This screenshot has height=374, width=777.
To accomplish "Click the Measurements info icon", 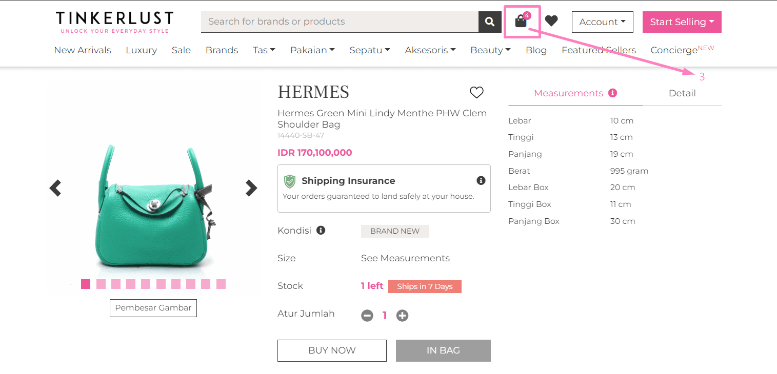I will [612, 93].
